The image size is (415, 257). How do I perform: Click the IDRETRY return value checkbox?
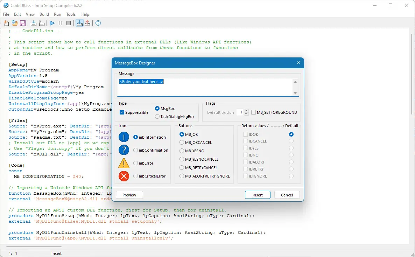pyautogui.click(x=245, y=169)
